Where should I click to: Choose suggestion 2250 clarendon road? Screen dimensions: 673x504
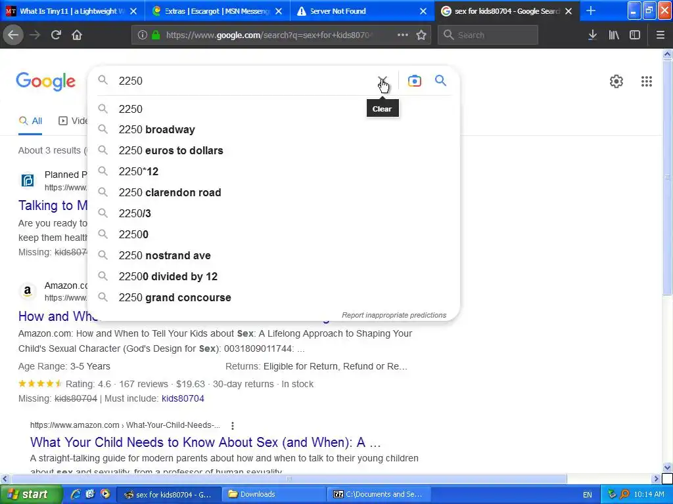click(x=273, y=192)
